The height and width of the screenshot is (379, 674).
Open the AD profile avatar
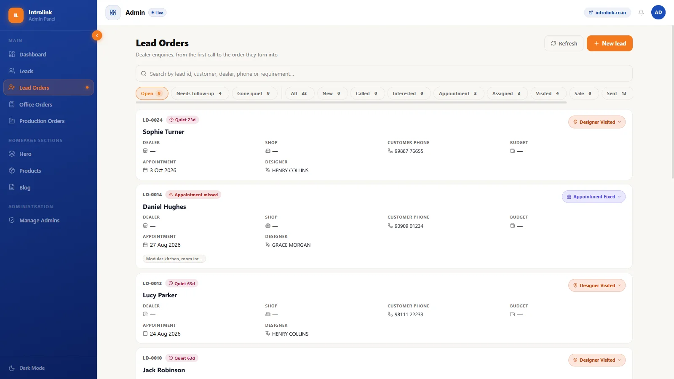(658, 13)
